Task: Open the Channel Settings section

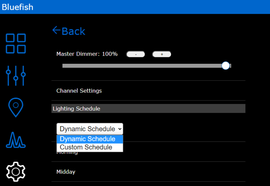Action: (79, 91)
